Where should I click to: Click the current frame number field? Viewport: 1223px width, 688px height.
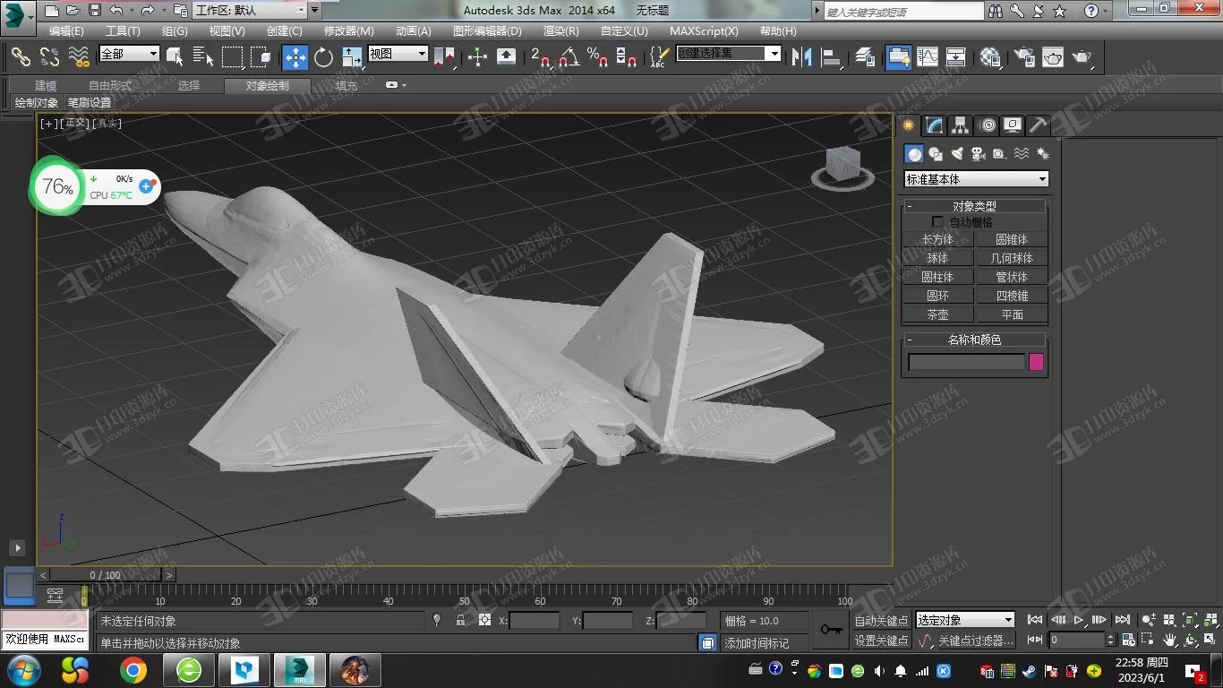tap(1078, 640)
